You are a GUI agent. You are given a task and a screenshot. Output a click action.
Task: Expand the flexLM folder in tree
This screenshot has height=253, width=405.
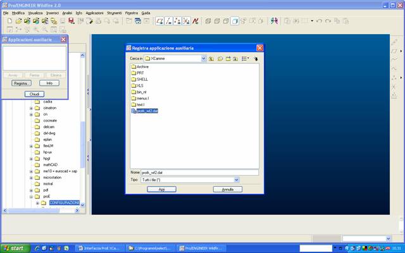pyautogui.click(x=31, y=146)
